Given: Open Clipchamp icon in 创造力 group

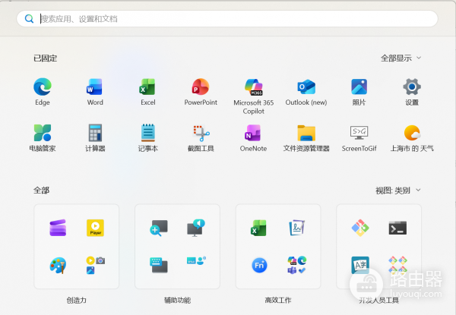Looking at the screenshot, I should (58, 228).
